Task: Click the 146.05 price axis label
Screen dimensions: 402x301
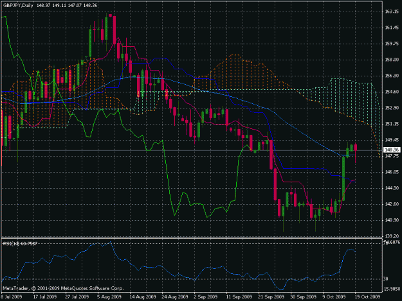Action: [392, 172]
